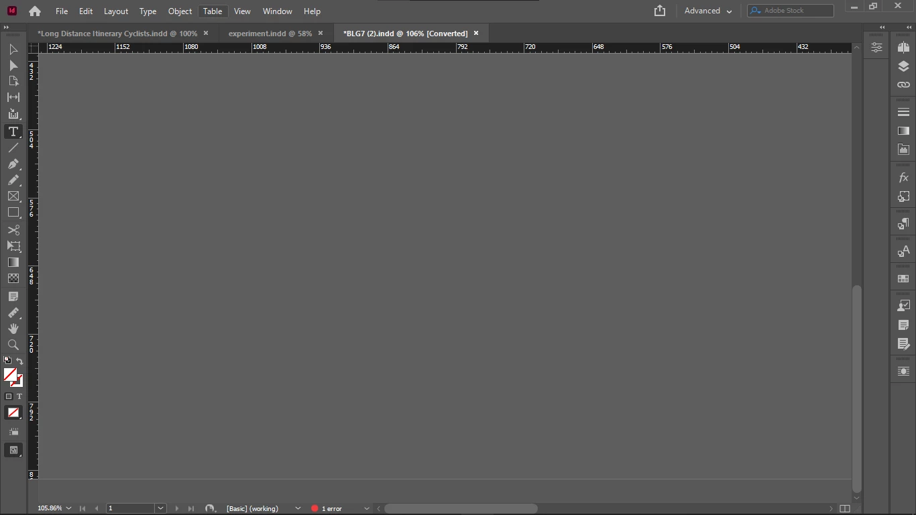The height and width of the screenshot is (515, 916).
Task: Click the fill color swatch
Action: coord(10,374)
